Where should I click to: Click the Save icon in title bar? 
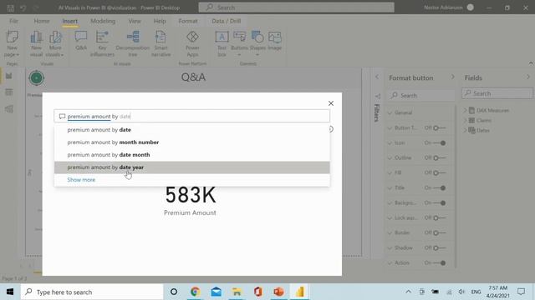(11, 7)
